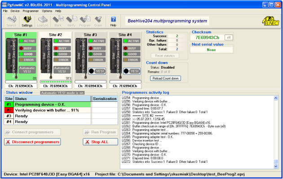Click Site #4 GOOD indicator
Image resolution: width=283 pixels, height=179 pixels.
(132, 54)
